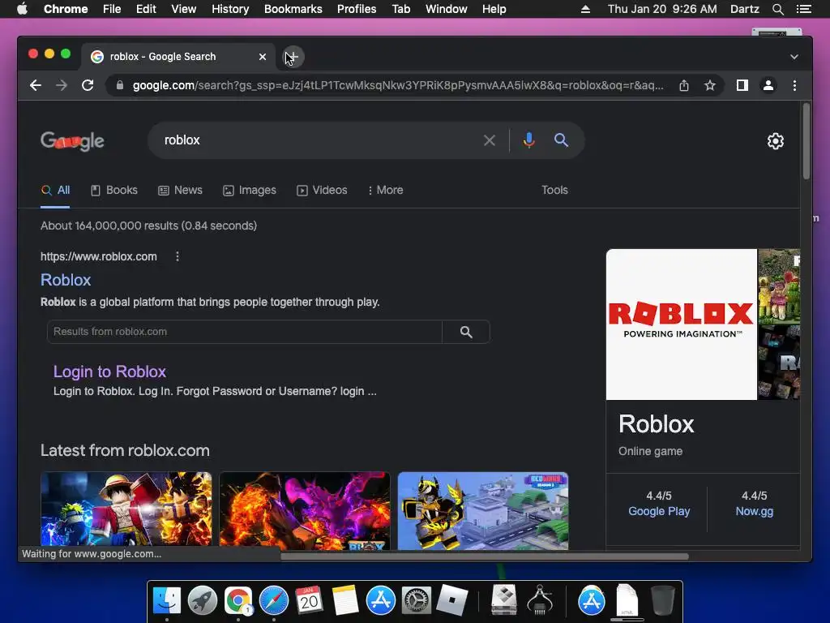Close the roblox Google Search tab
830x623 pixels.
[x=263, y=57]
